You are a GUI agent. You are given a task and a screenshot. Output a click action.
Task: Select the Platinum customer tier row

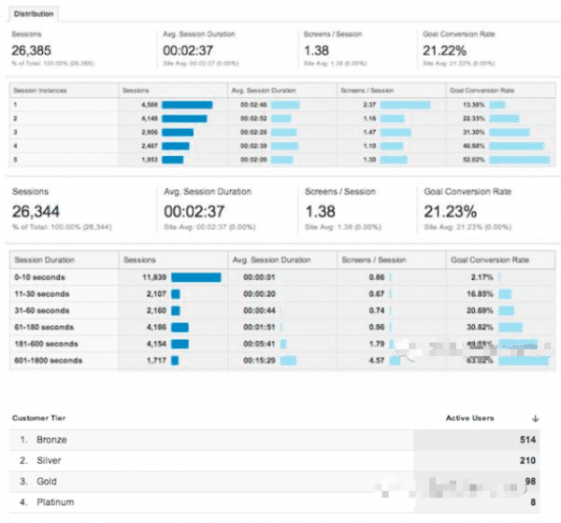click(x=274, y=502)
